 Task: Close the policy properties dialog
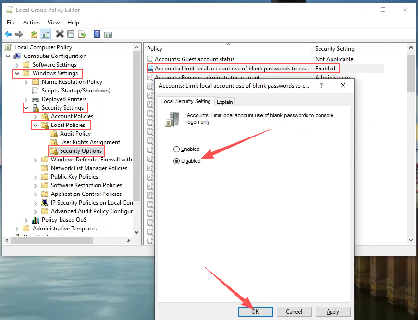tap(343, 85)
